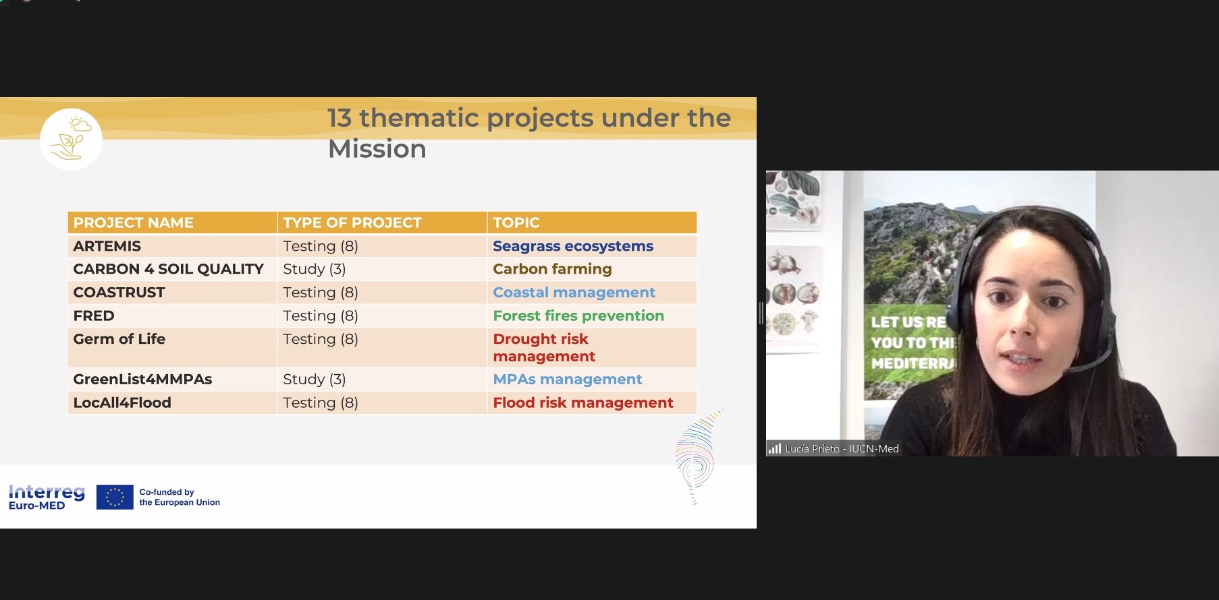Select the ARTEMIS project name cell
This screenshot has width=1219, height=600.
[x=107, y=246]
